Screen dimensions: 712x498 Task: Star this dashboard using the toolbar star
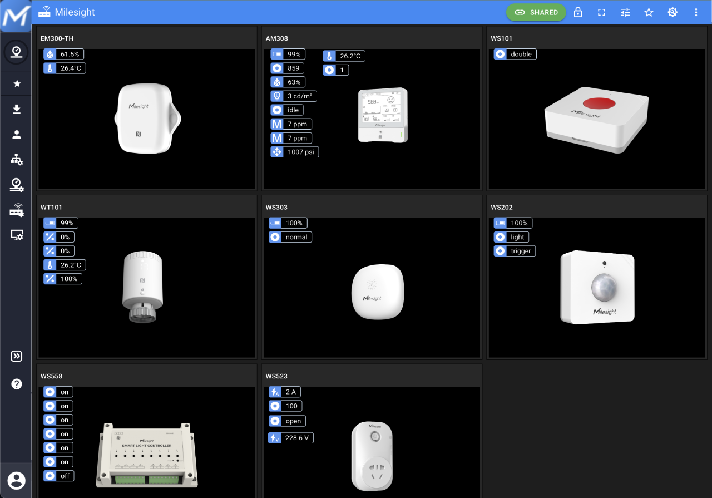(649, 12)
